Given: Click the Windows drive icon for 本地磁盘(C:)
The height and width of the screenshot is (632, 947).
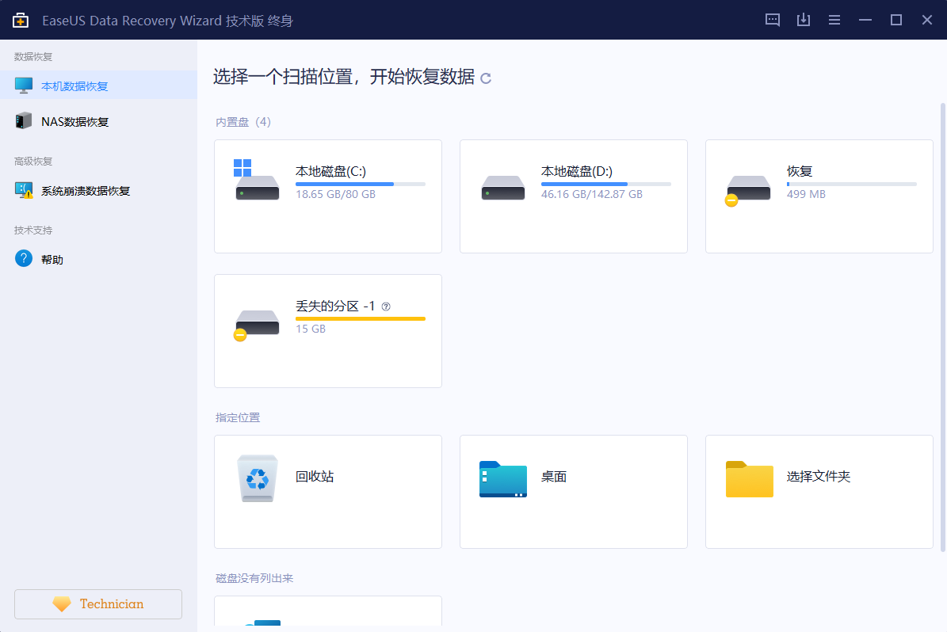Looking at the screenshot, I should point(257,179).
